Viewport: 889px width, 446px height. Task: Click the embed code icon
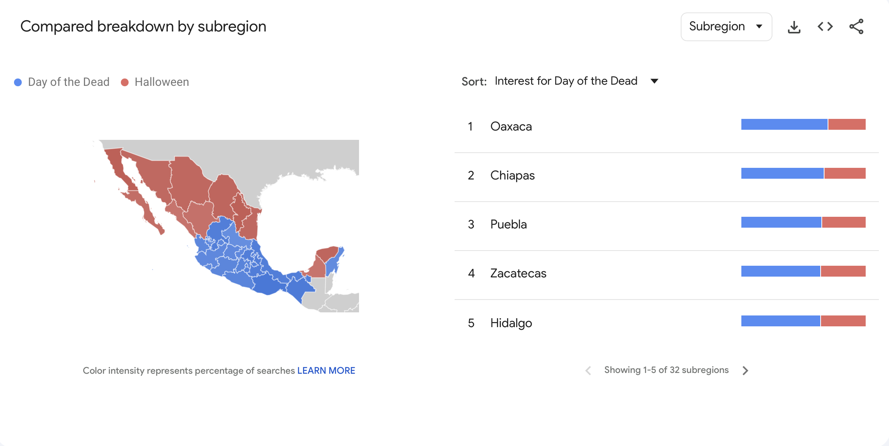(x=825, y=27)
